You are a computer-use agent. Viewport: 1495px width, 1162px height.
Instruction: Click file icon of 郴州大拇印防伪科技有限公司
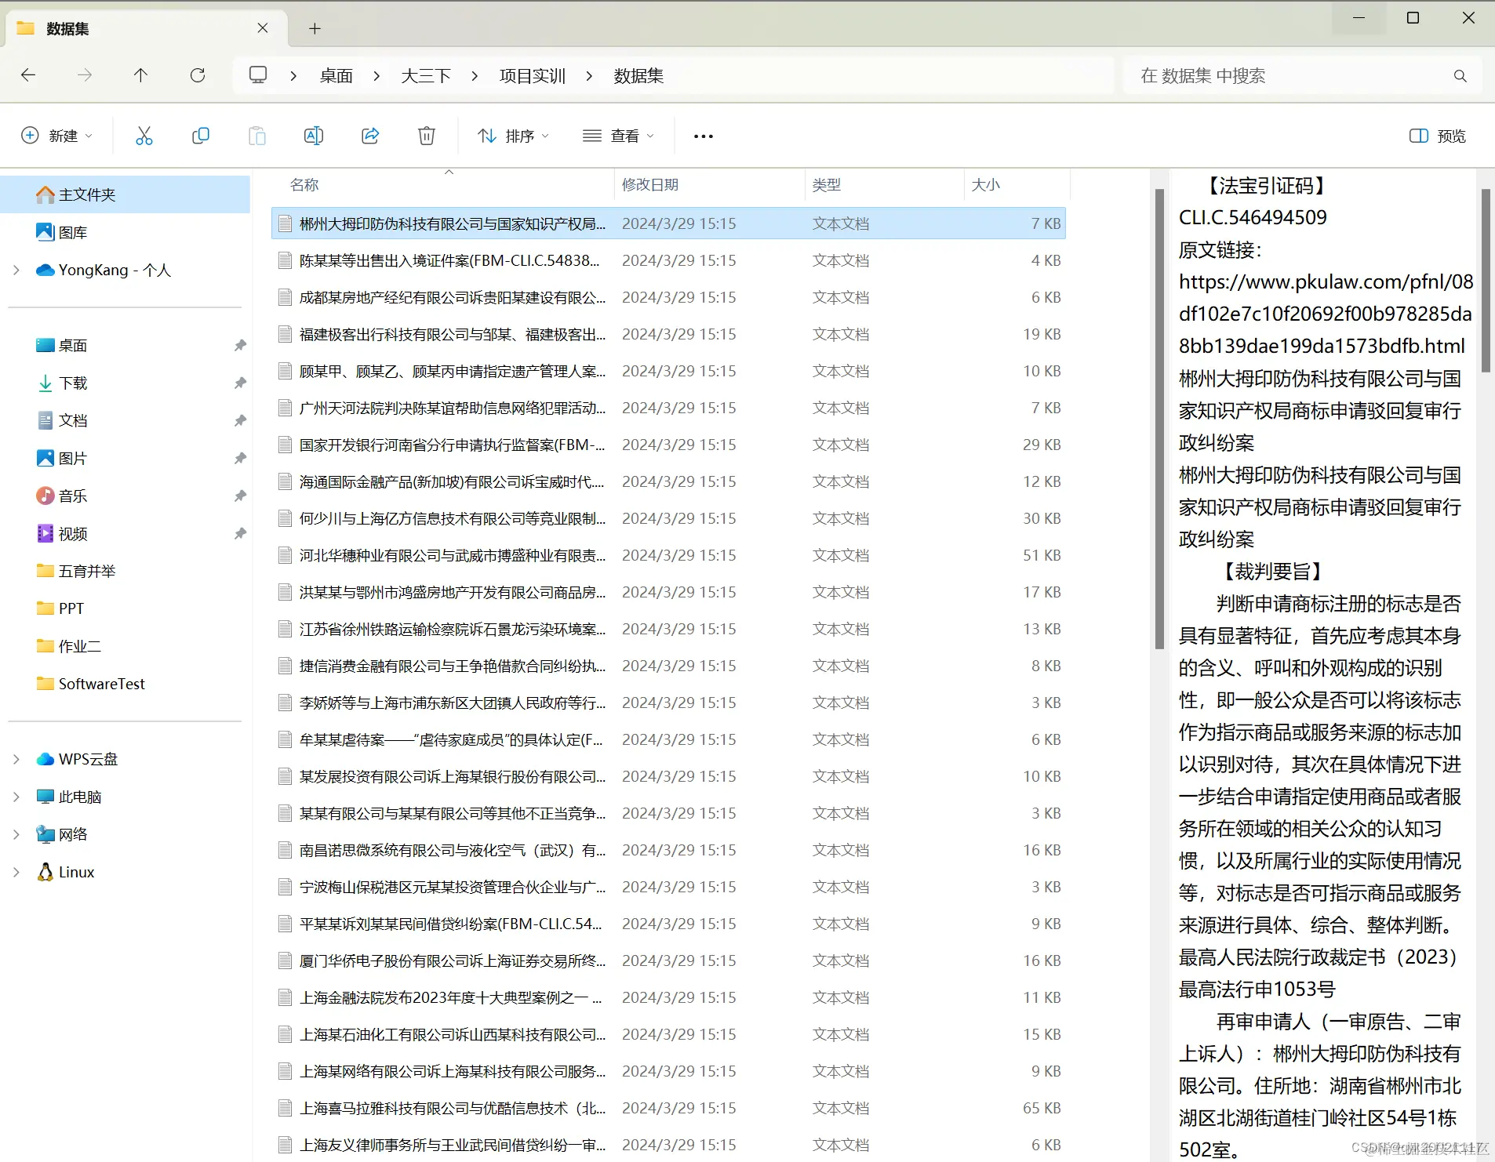[286, 223]
